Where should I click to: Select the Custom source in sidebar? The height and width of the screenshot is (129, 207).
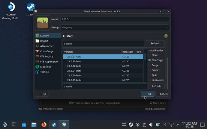click(48, 36)
